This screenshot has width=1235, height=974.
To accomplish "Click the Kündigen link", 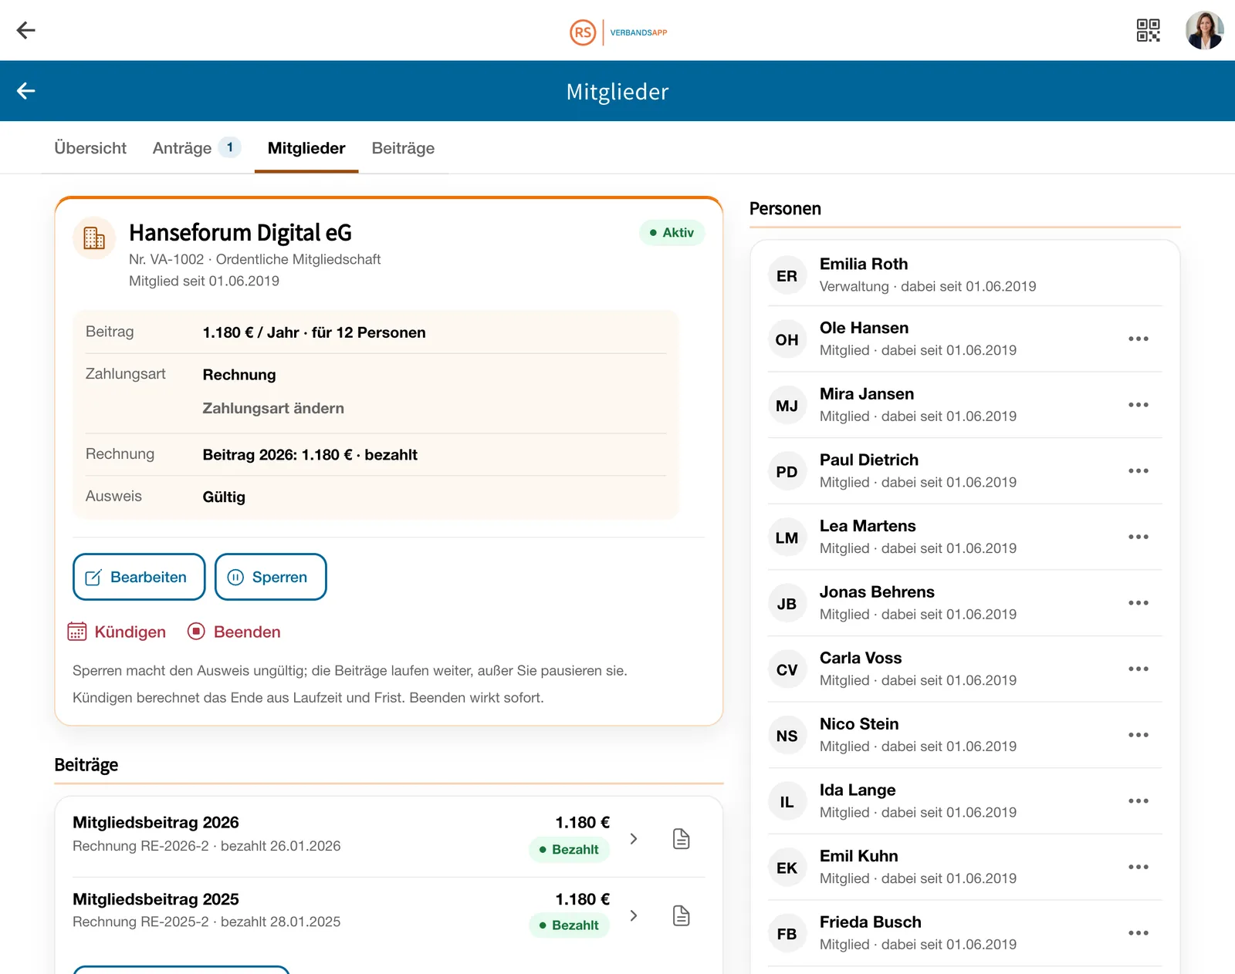I will click(117, 632).
